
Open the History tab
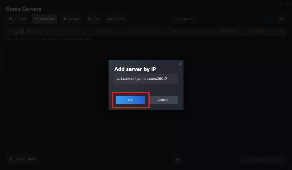click(x=71, y=19)
